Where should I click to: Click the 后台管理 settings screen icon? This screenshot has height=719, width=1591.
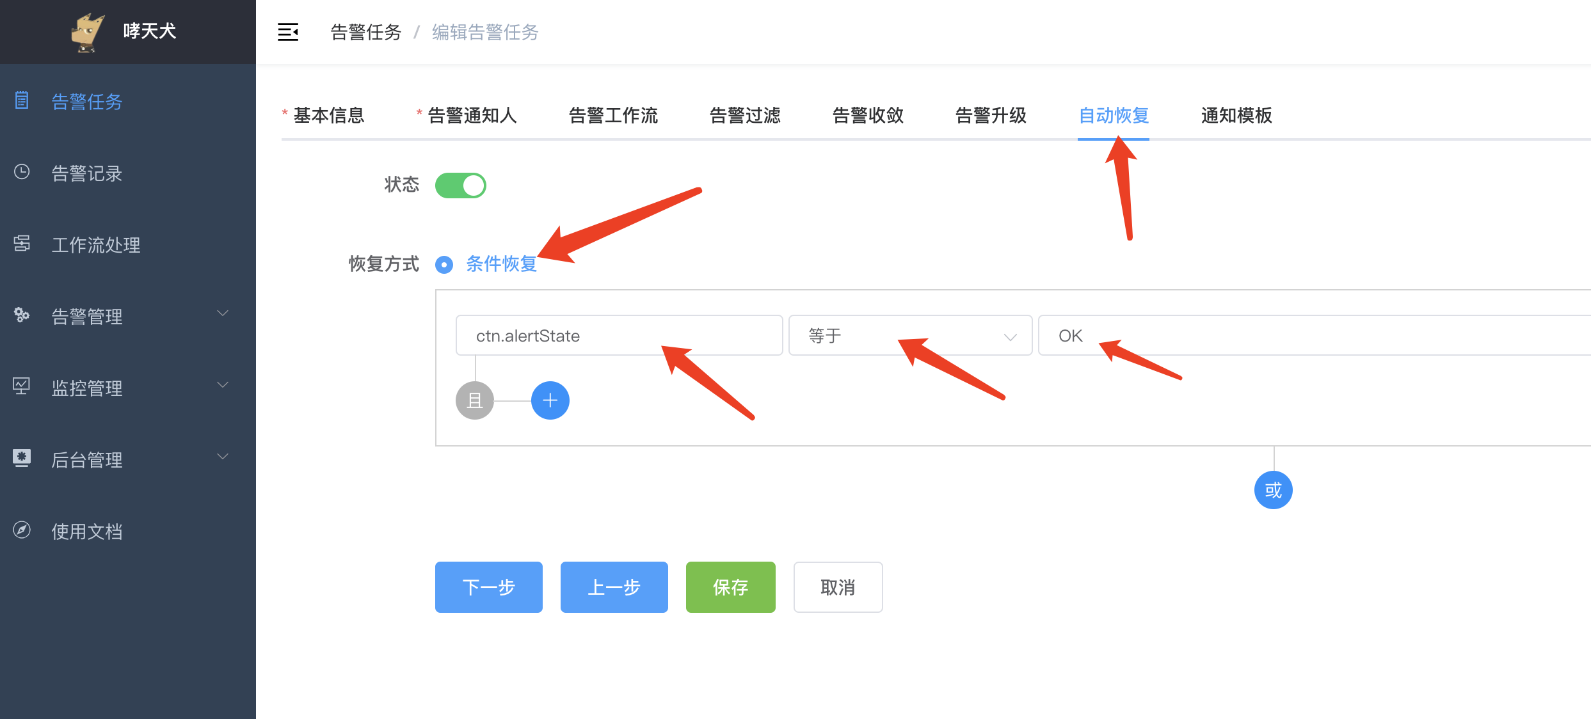pos(22,458)
